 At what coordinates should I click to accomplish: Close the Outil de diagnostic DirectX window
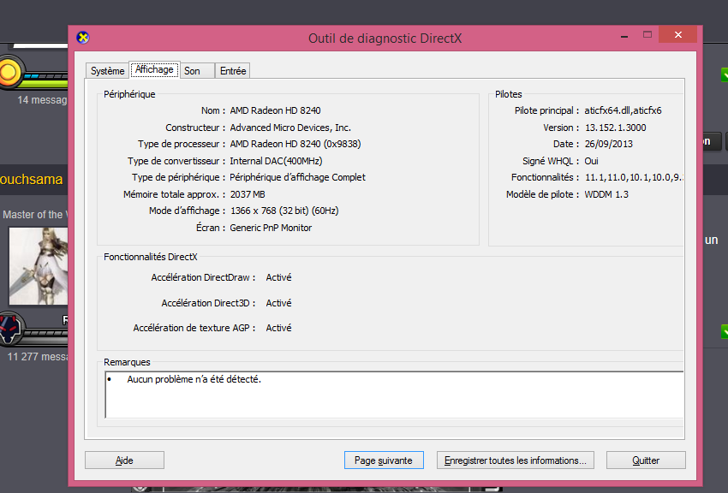click(677, 35)
